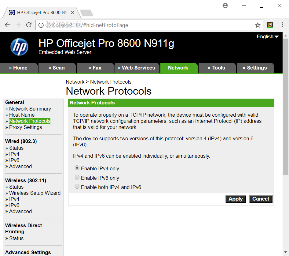The width and height of the screenshot is (289, 256).
Task: Go to the Home tab
Action: pos(18,68)
